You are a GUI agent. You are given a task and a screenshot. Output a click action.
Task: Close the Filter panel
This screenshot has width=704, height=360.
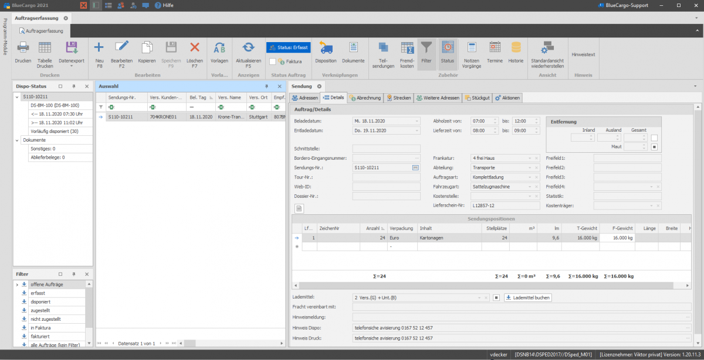[x=87, y=274]
